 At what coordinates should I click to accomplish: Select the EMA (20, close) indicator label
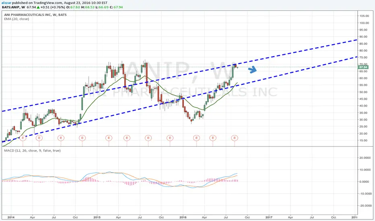point(16,19)
